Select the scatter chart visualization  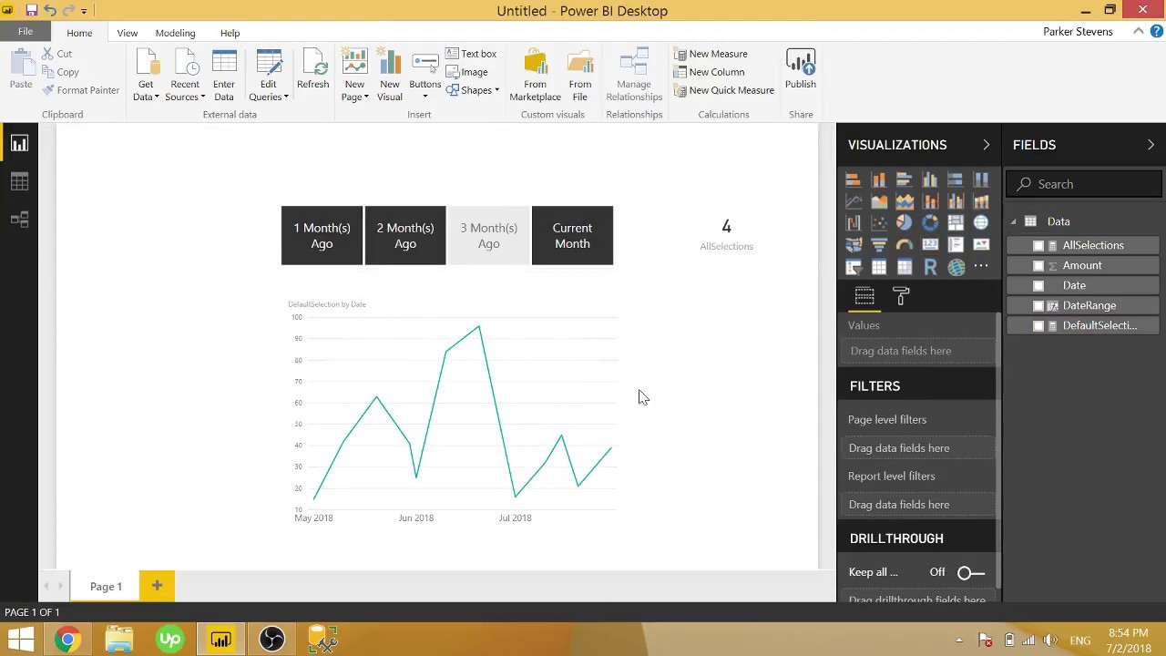pyautogui.click(x=879, y=223)
